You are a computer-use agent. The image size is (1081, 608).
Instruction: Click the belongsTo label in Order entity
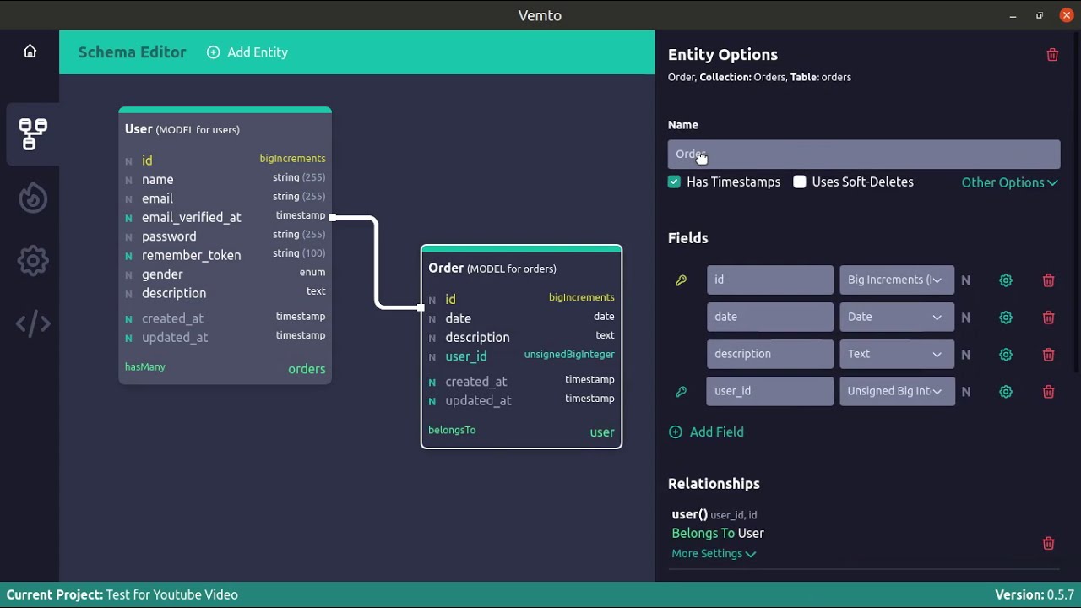pyautogui.click(x=452, y=431)
